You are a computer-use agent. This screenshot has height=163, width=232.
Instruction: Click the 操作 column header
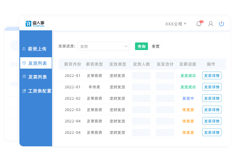tap(211, 64)
